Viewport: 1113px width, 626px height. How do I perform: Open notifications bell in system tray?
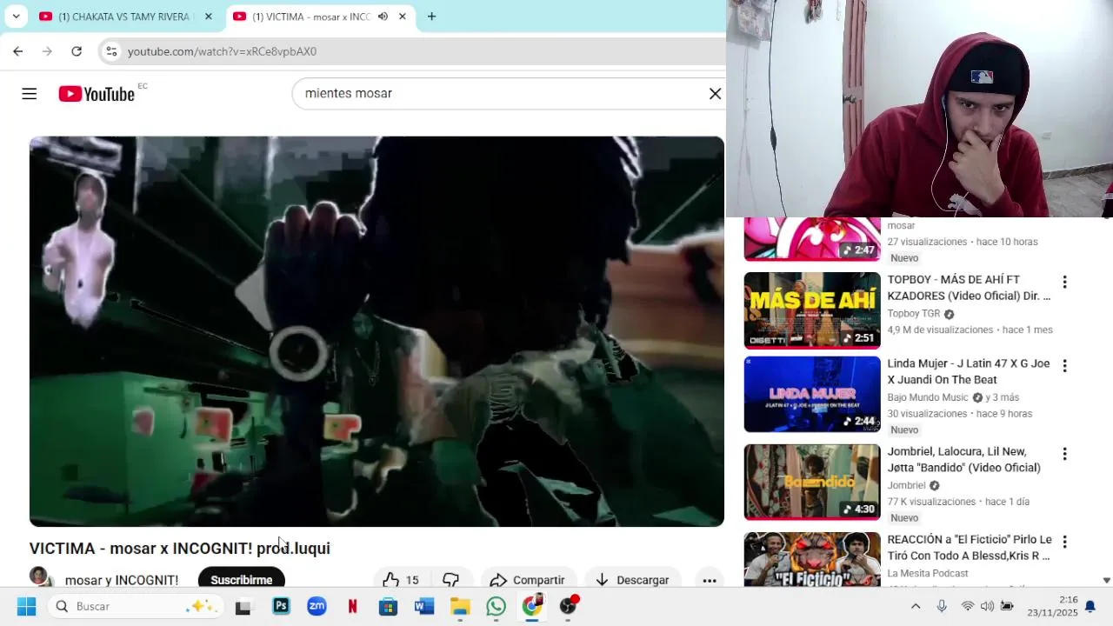(x=1090, y=606)
